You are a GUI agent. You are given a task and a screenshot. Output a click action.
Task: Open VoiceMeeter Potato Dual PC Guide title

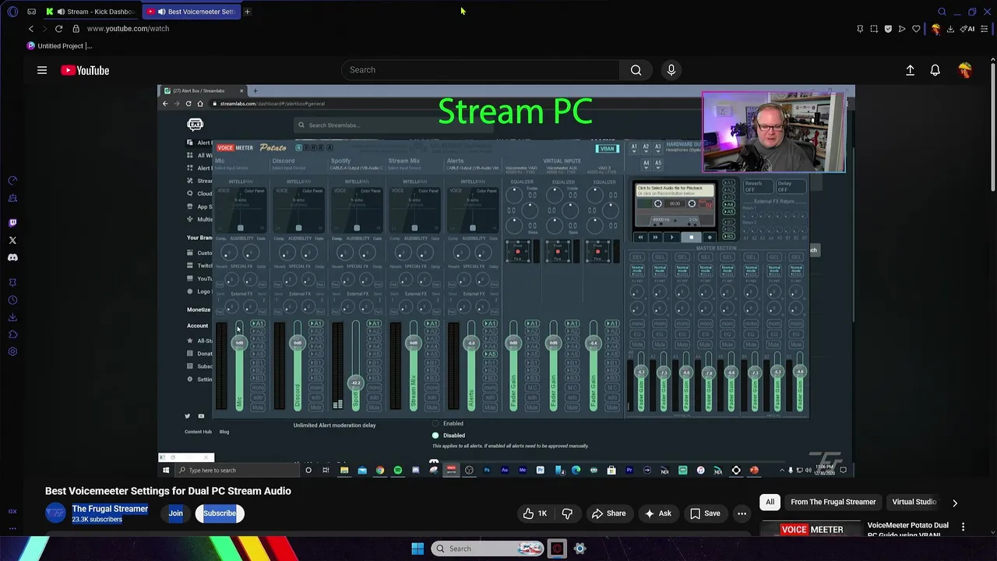[908, 531]
